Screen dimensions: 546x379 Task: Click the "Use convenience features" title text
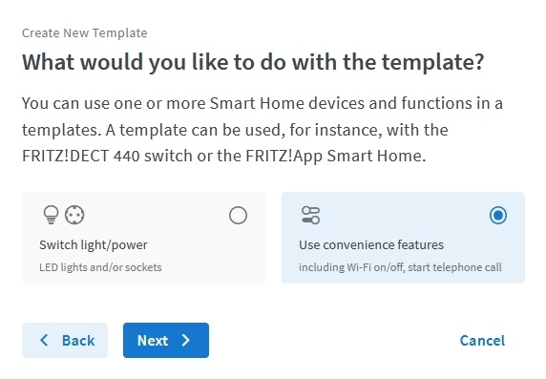pos(371,245)
